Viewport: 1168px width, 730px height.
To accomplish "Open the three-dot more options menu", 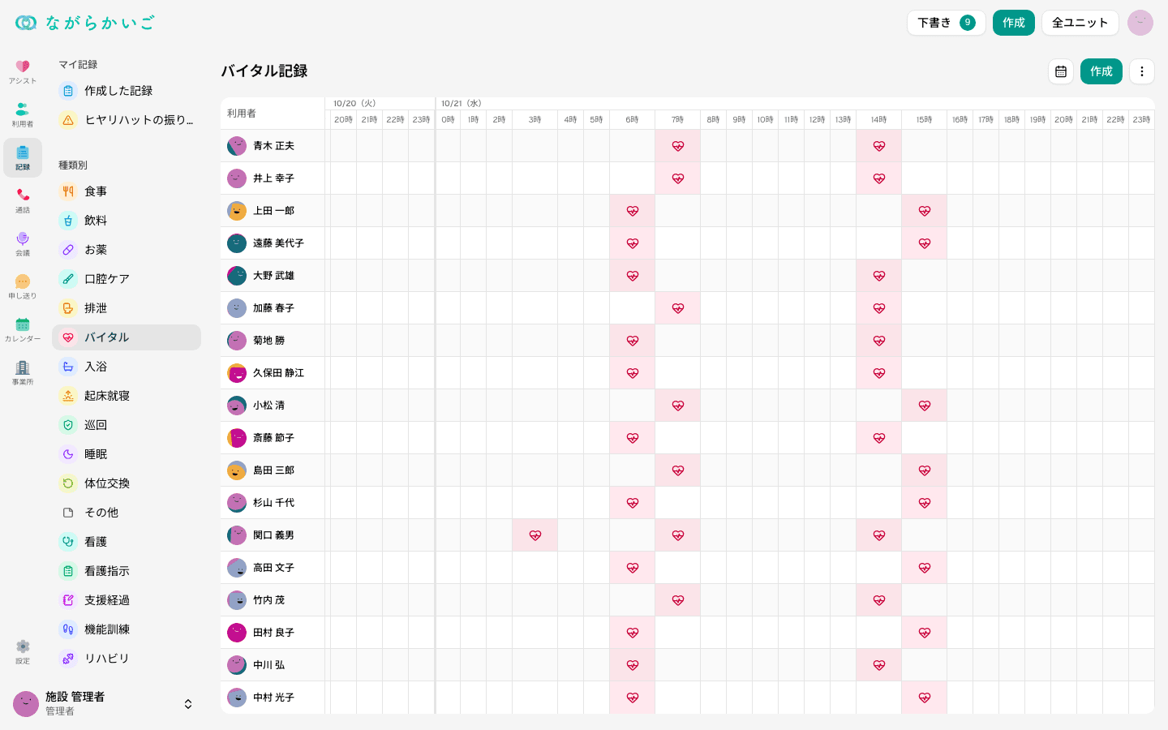I will (1141, 71).
